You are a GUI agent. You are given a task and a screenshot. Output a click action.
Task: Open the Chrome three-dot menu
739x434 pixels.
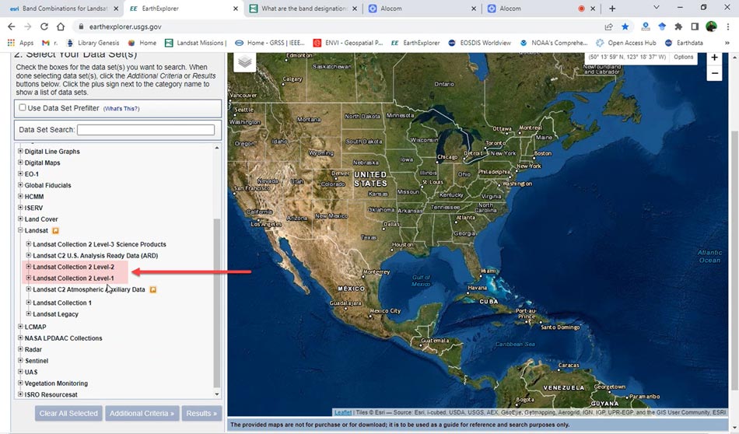point(728,27)
